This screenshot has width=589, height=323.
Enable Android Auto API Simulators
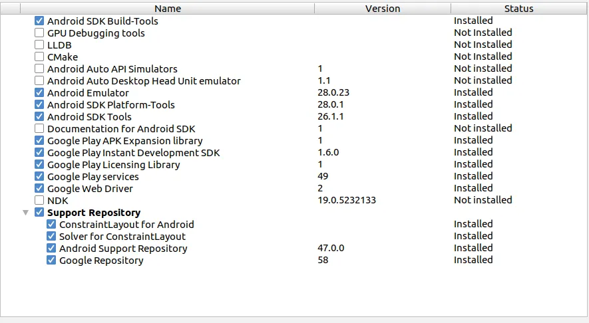(39, 69)
